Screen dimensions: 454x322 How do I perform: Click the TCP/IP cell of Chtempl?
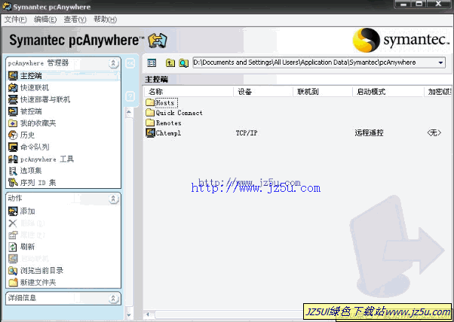(x=247, y=133)
